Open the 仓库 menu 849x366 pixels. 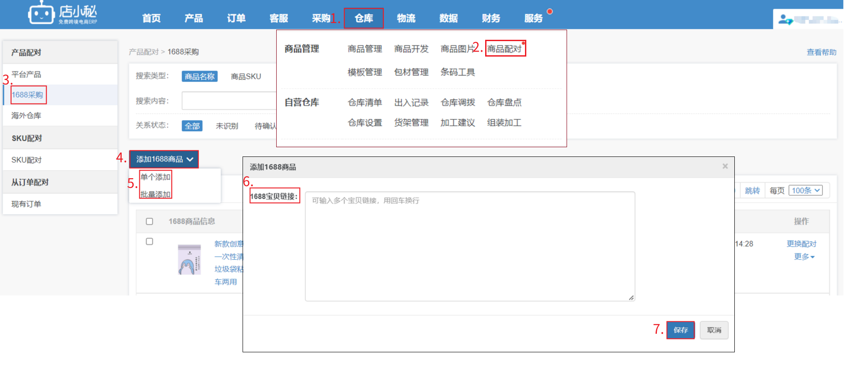point(364,18)
